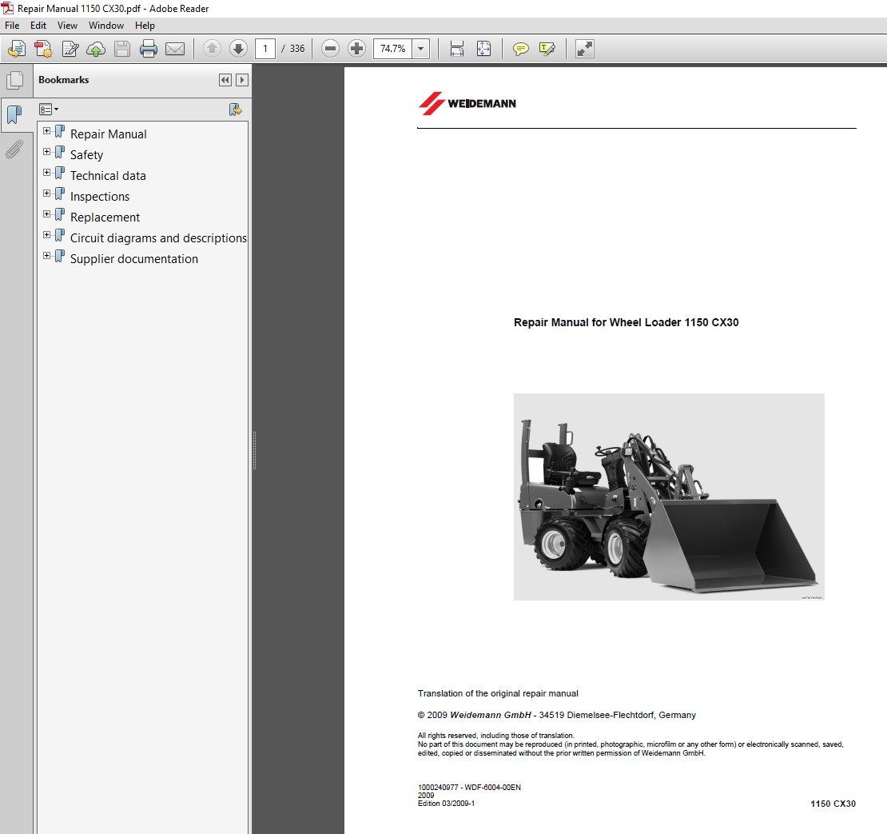Viewport: 887px width, 834px height.
Task: Select the Highlight text tool
Action: click(x=547, y=50)
